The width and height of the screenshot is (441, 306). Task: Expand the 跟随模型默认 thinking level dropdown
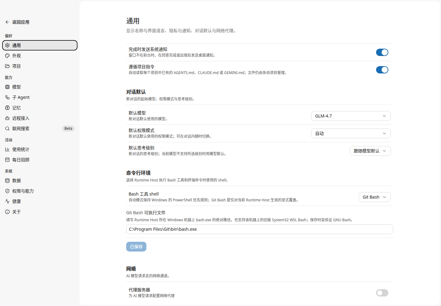tap(370, 151)
